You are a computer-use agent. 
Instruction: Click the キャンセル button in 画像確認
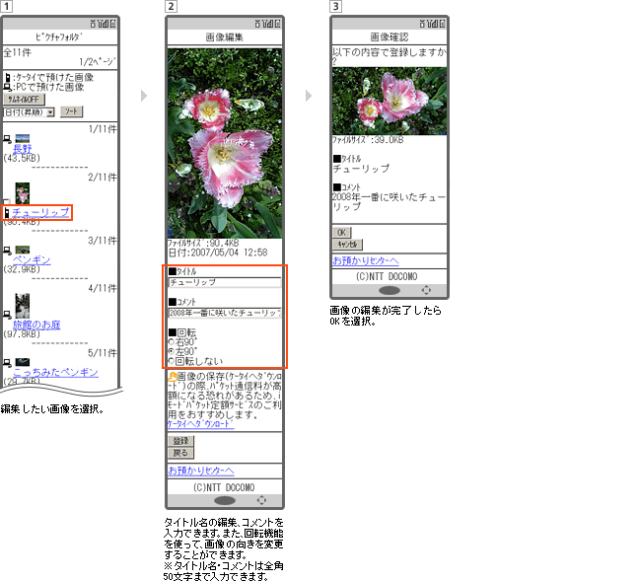(348, 245)
